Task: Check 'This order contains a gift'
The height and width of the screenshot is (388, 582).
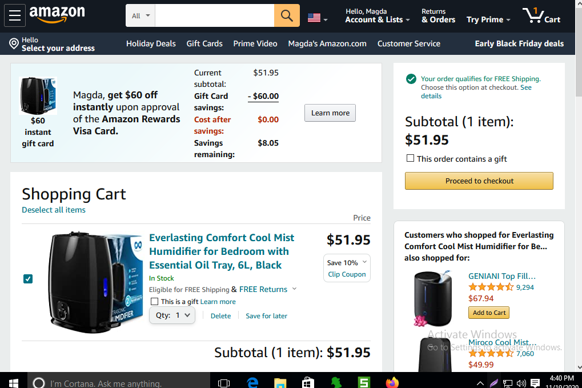Action: click(x=410, y=158)
